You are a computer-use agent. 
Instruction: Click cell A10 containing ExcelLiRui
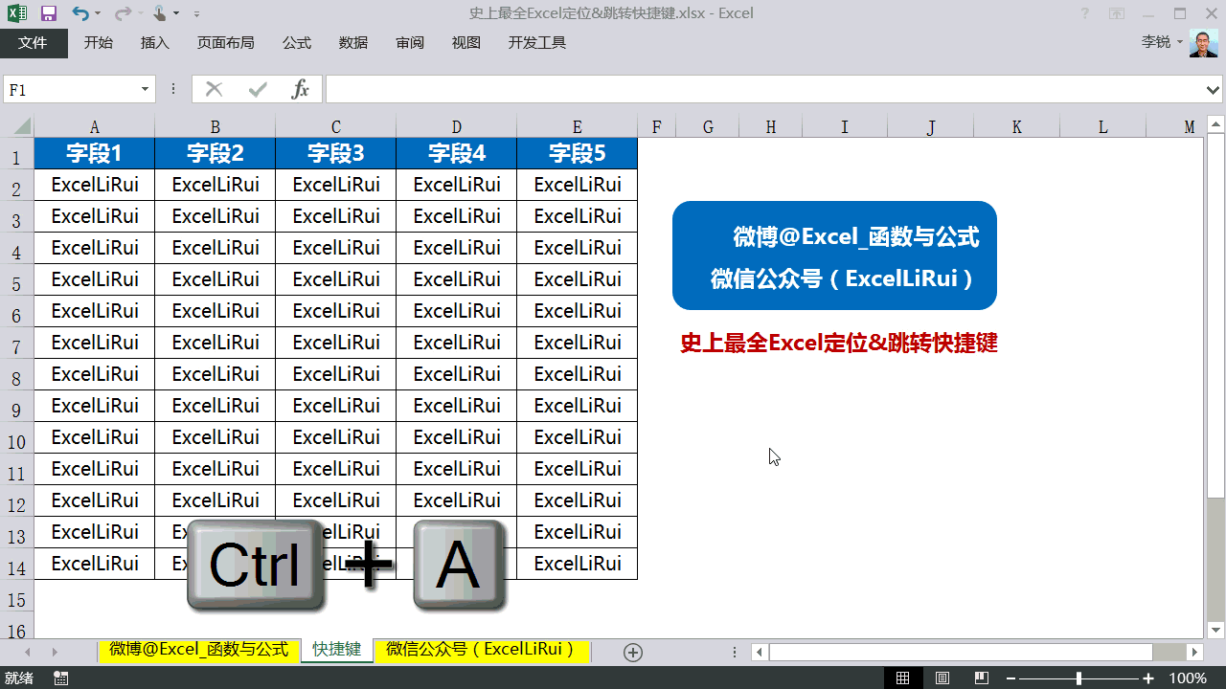[x=94, y=437]
